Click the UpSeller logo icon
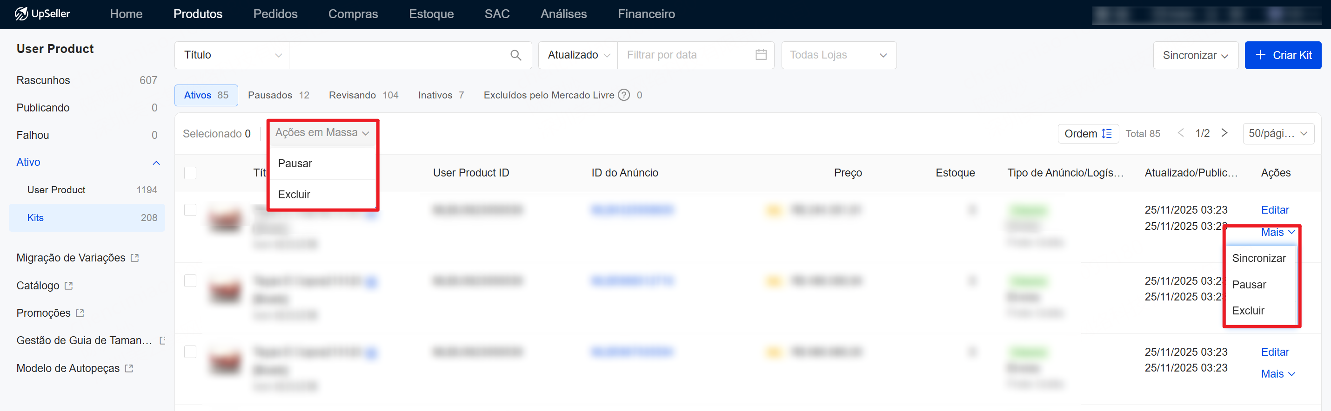Screen dimensions: 1331x411 [x=21, y=14]
